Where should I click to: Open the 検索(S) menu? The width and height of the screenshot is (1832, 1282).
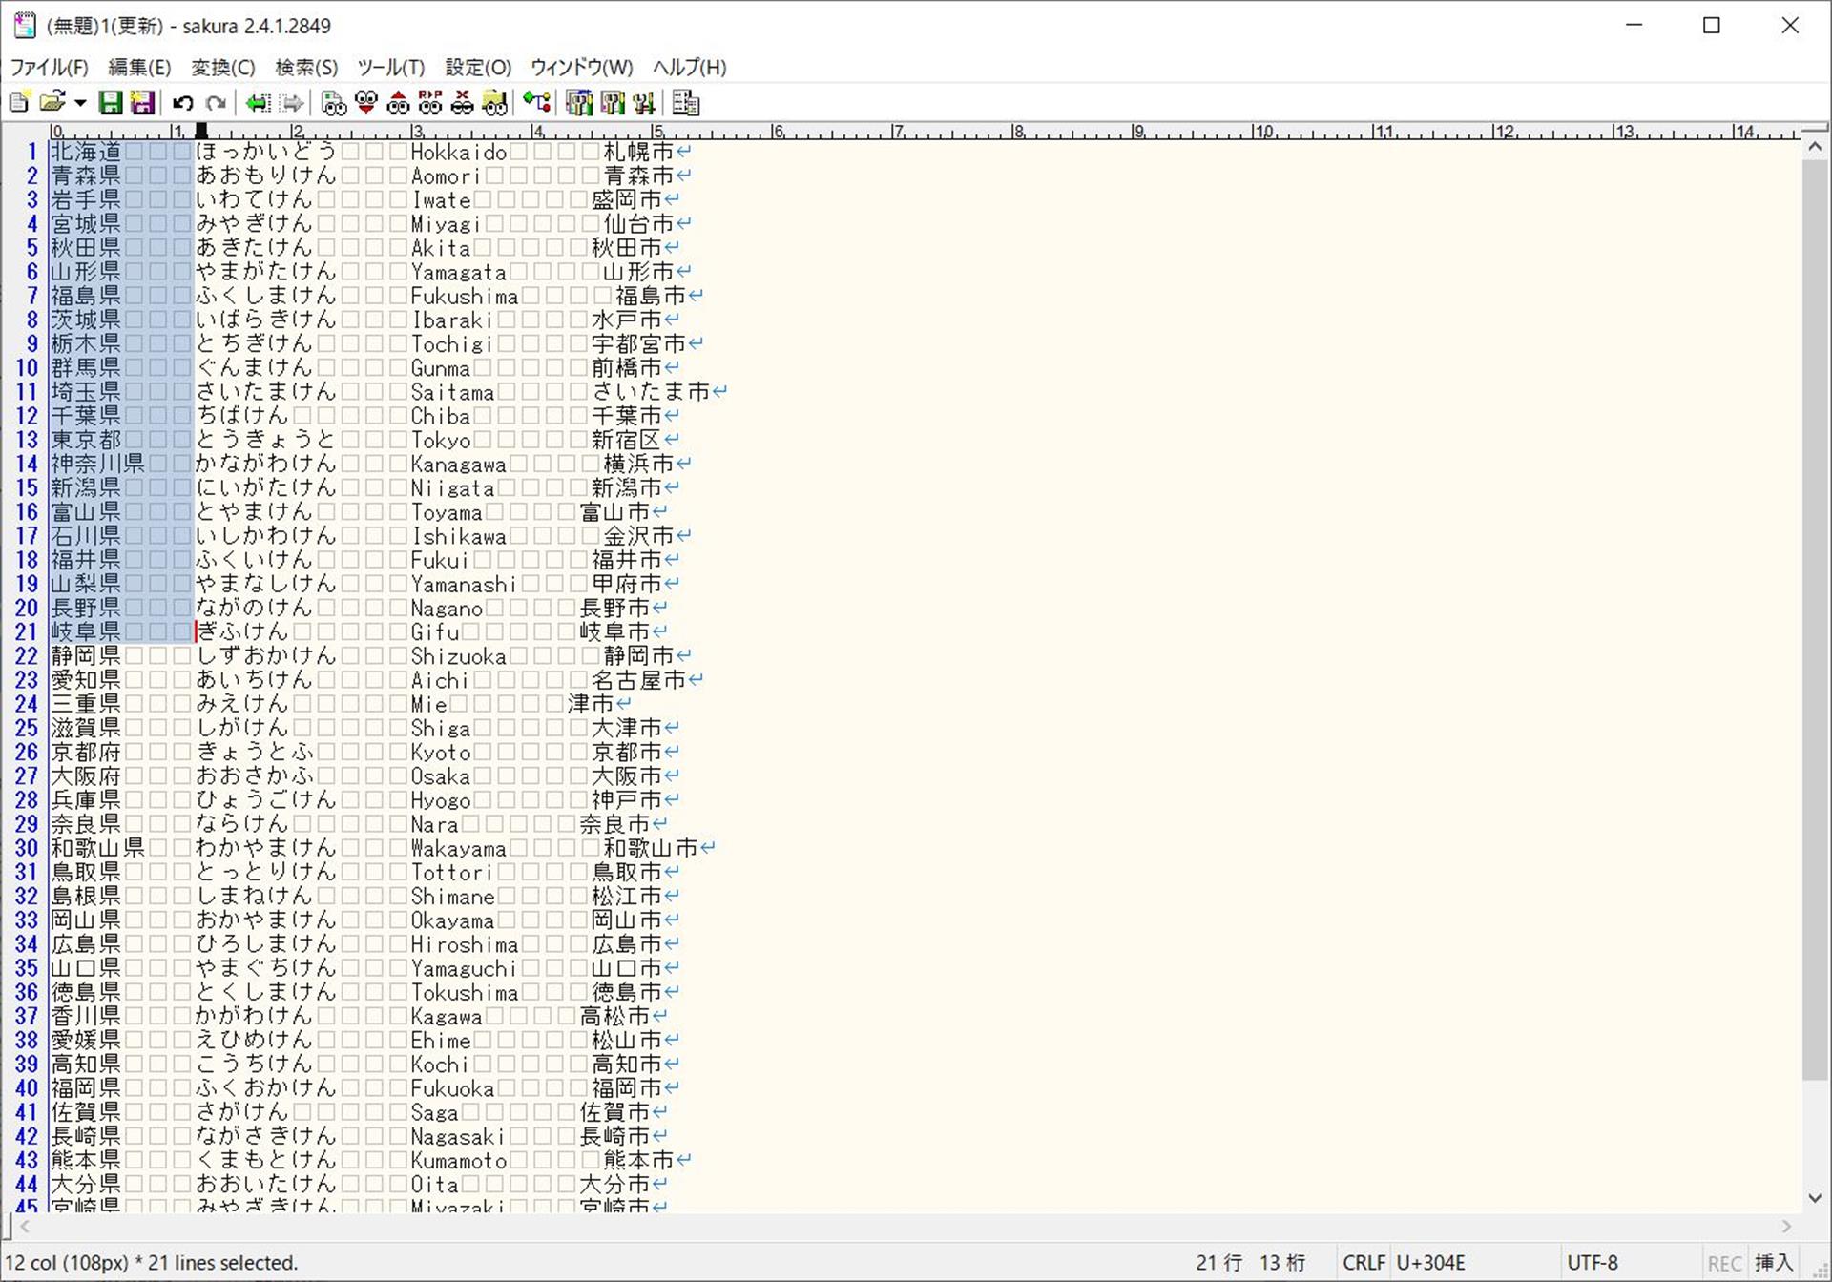pos(306,68)
